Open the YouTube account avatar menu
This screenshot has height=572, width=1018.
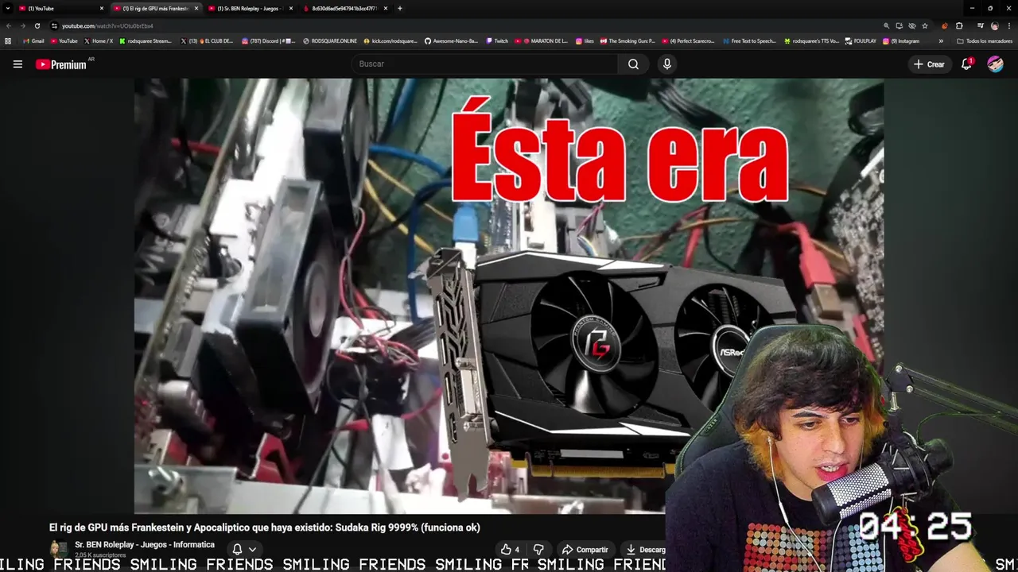pyautogui.click(x=996, y=64)
